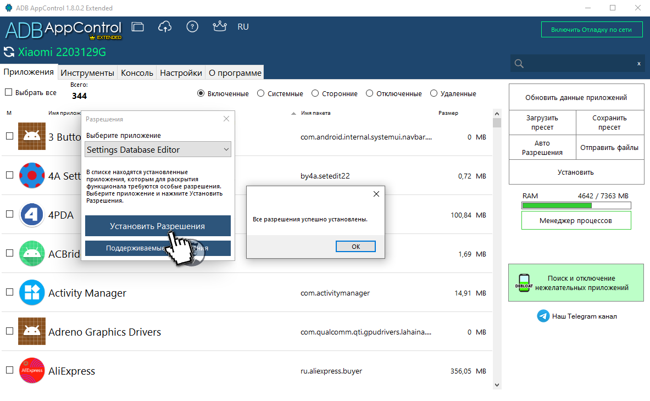Click the by4a.setedit22 package name
Screen dimensions: 650x401
325,176
